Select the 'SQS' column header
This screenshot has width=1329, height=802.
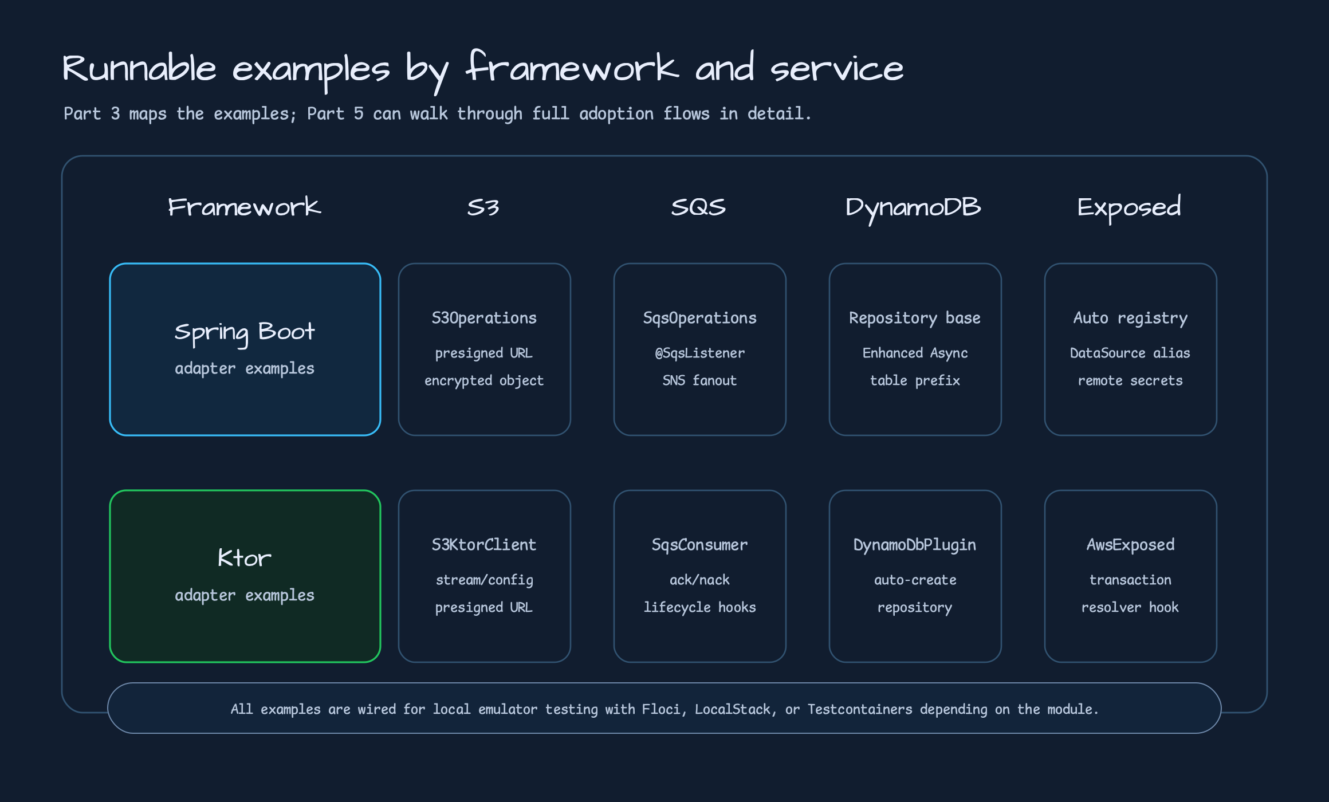coord(698,207)
